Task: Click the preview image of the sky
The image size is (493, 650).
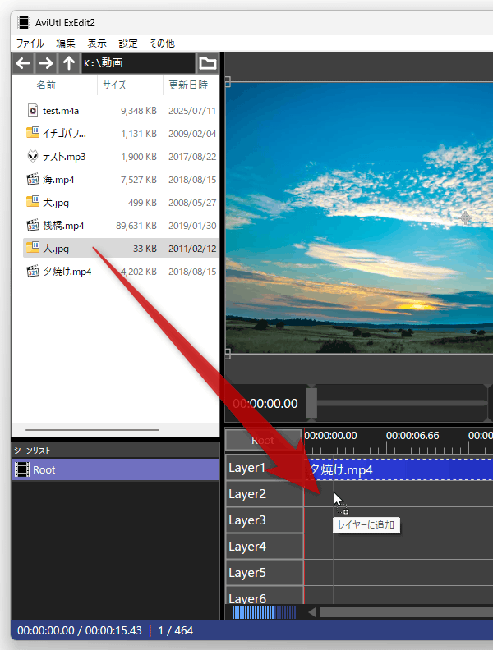Action: click(359, 217)
